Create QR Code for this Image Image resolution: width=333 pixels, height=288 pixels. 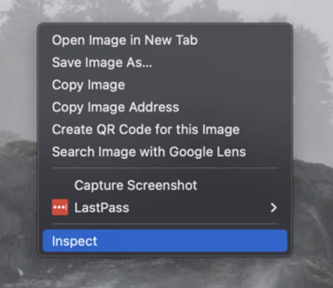tap(146, 129)
